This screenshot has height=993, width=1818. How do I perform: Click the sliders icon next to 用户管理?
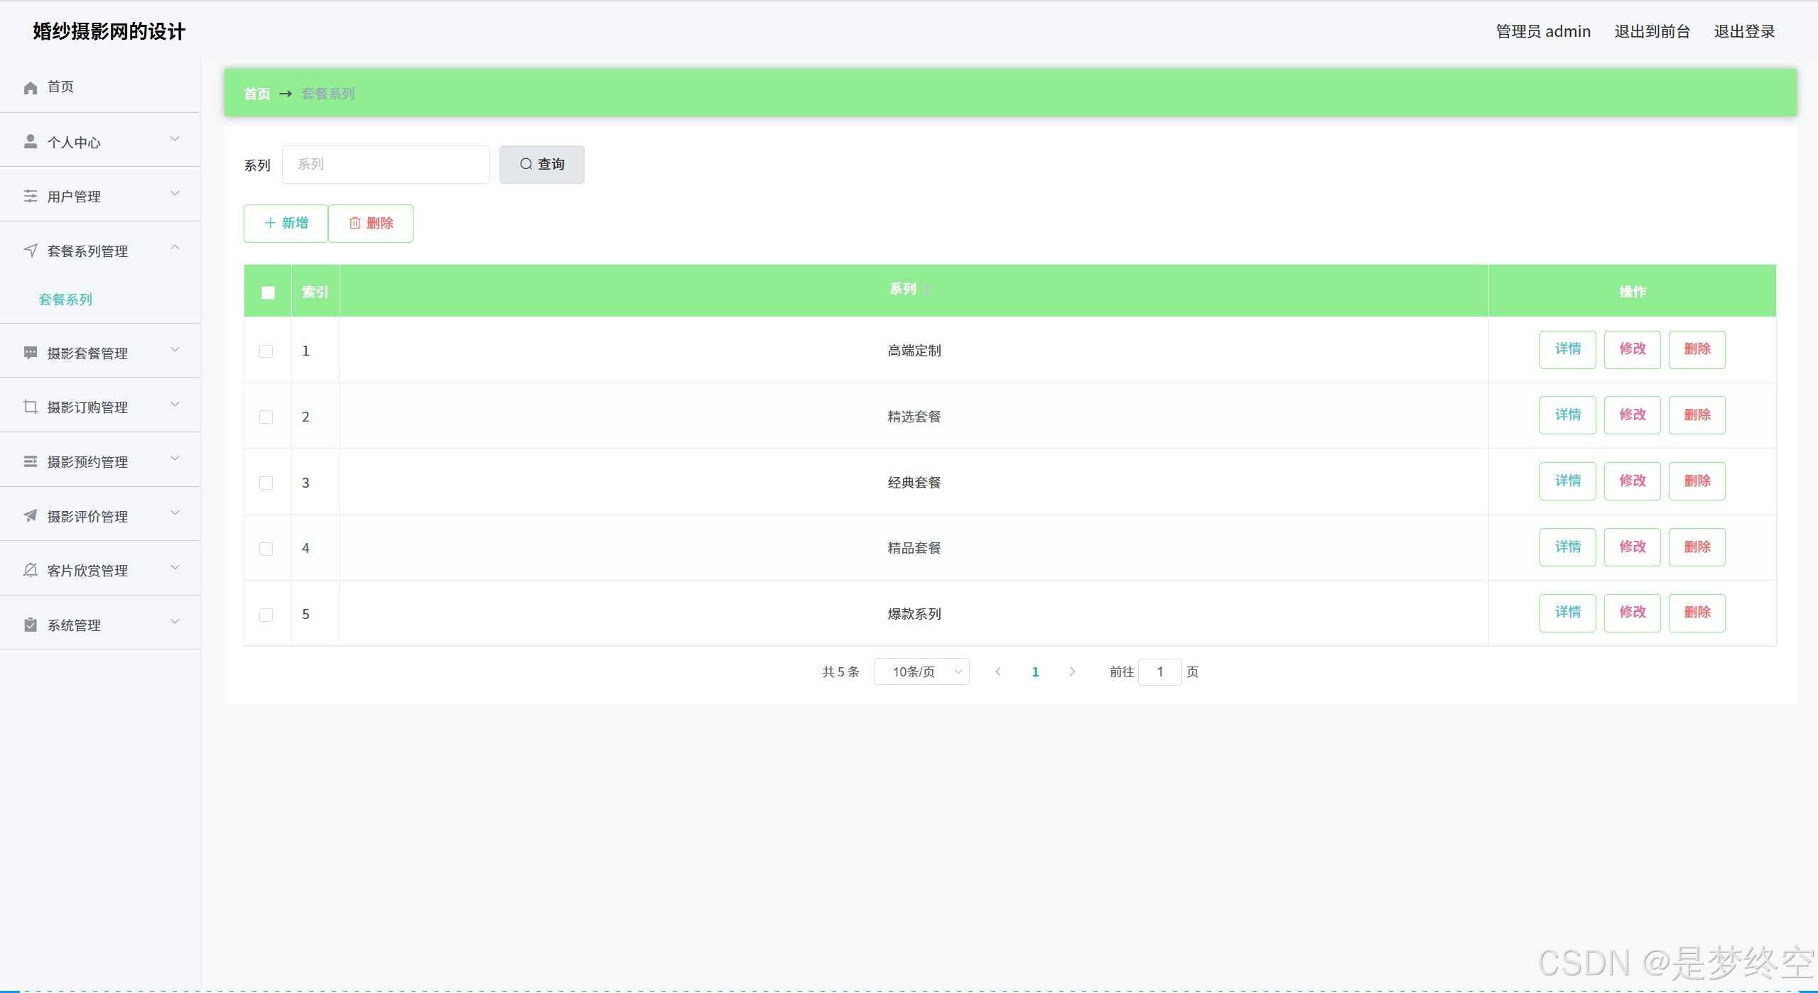pyautogui.click(x=31, y=196)
